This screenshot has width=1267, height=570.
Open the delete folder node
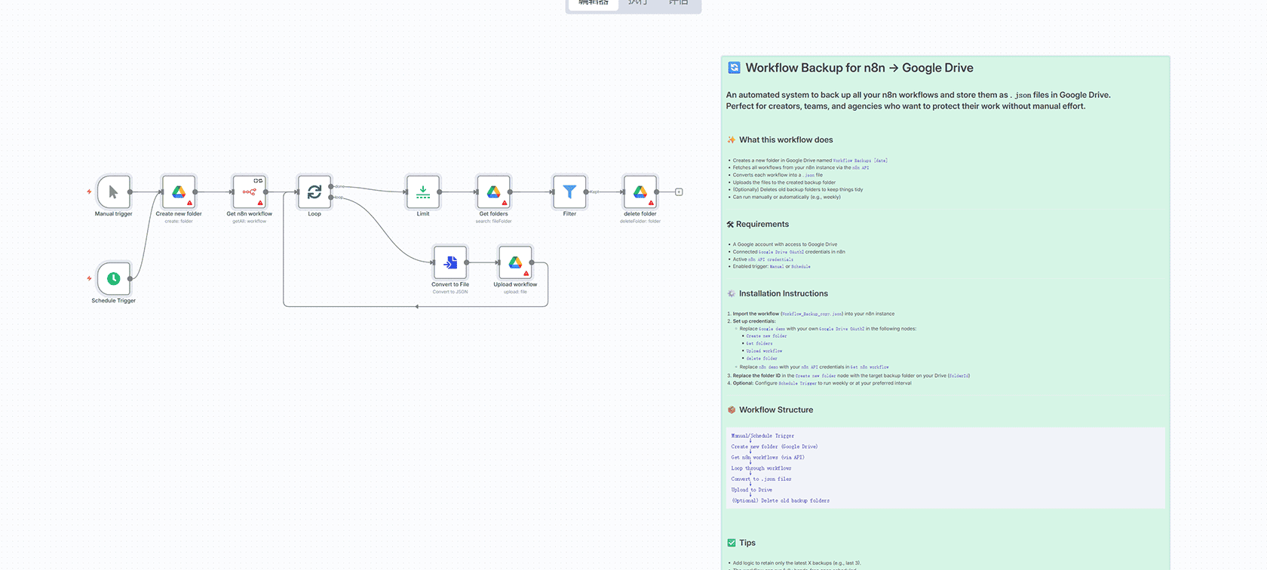point(640,192)
